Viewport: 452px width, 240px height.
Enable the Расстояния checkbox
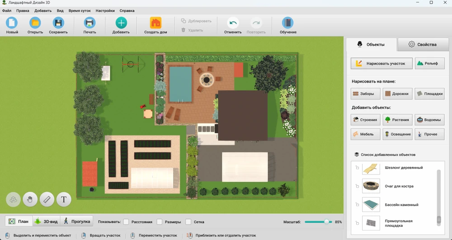(x=126, y=222)
